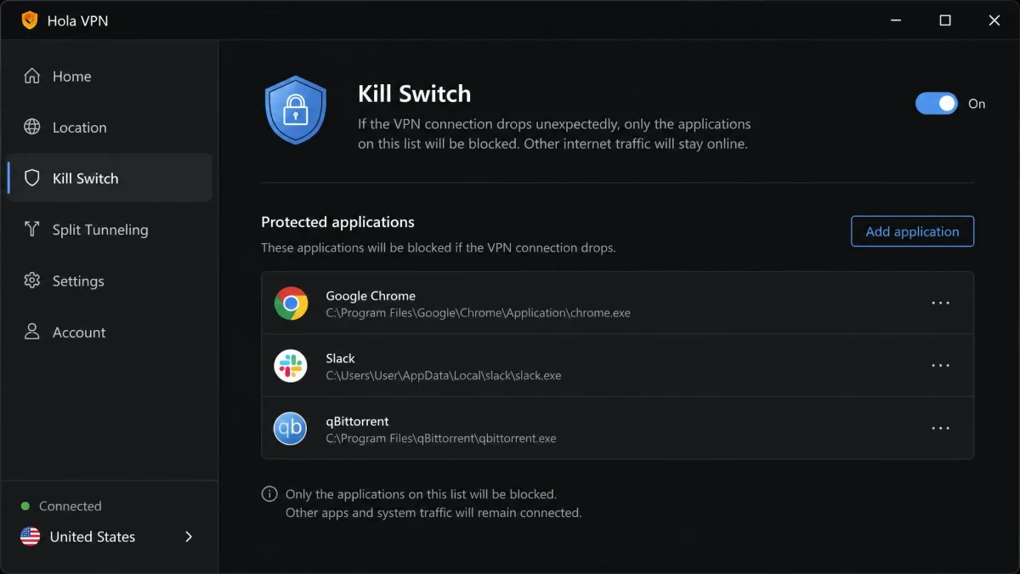Turn off the Kill Switch toggle
1020x574 pixels.
(x=937, y=104)
